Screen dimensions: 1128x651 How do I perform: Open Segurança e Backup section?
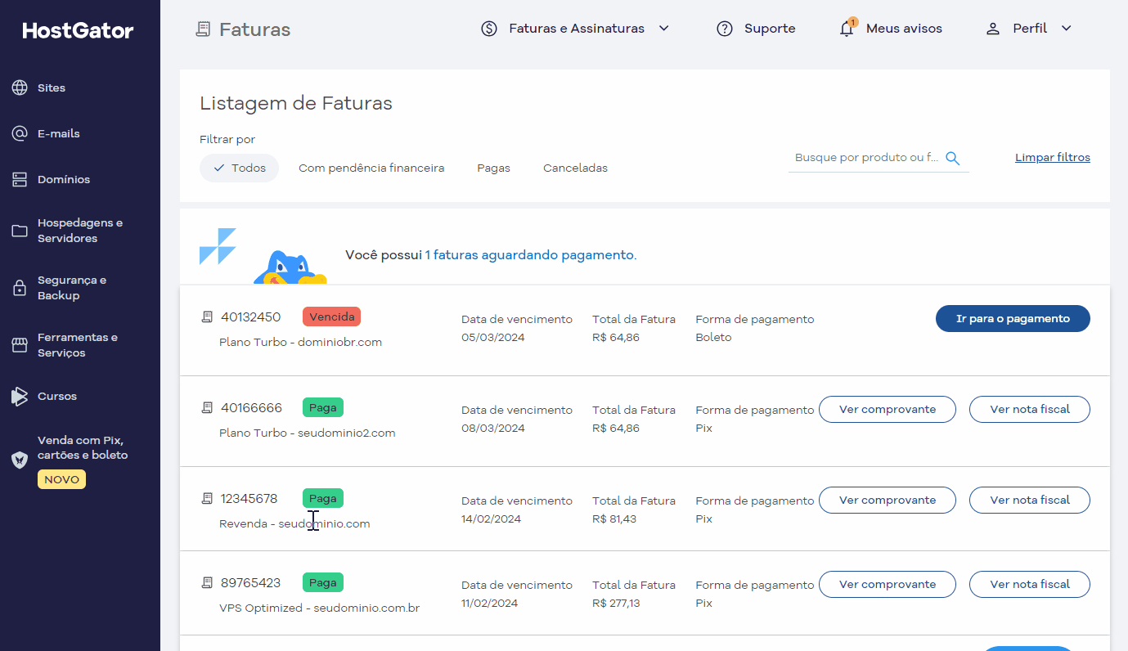(x=72, y=288)
